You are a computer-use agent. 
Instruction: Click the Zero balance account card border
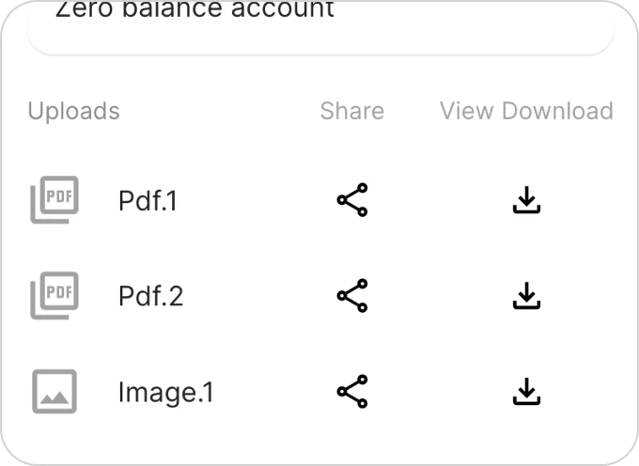(x=320, y=54)
